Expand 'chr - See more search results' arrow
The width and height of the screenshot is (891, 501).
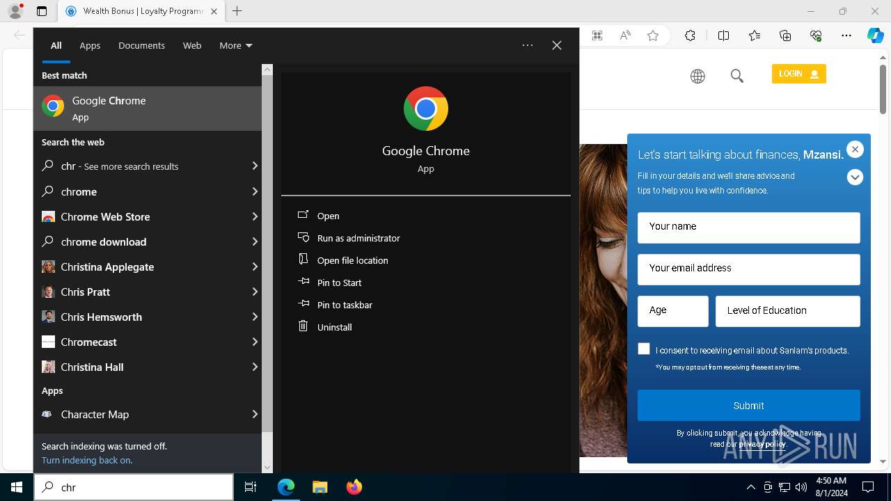click(x=254, y=166)
